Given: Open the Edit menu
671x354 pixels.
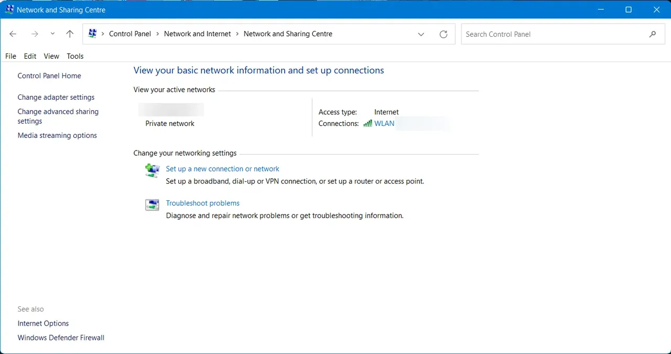Looking at the screenshot, I should coord(30,56).
